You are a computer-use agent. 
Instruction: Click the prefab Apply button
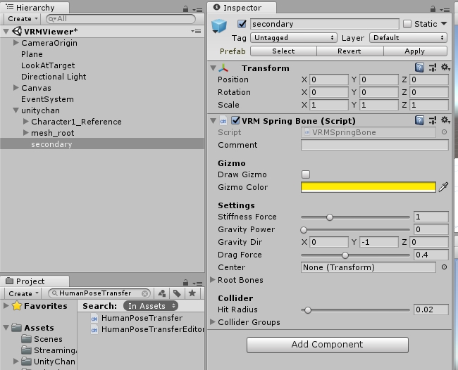(415, 51)
